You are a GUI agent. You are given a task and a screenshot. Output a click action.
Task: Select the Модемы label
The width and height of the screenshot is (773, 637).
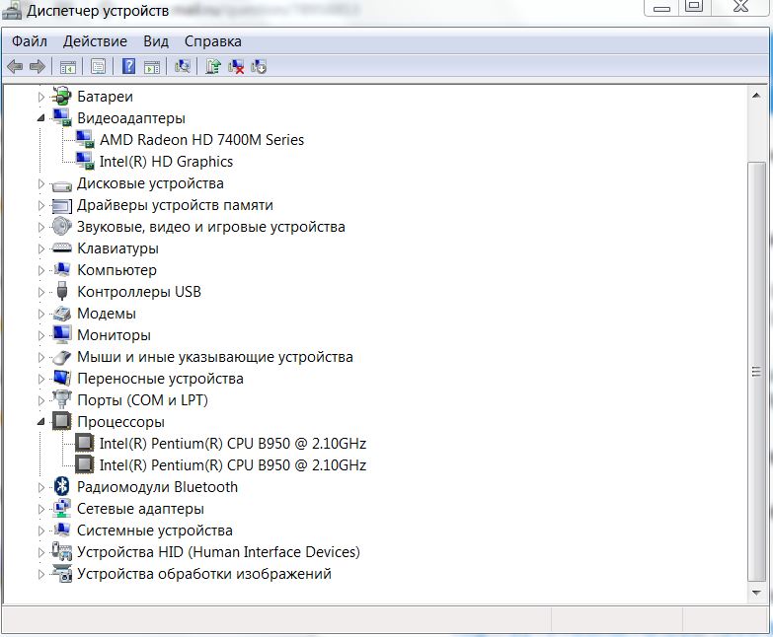tap(107, 314)
